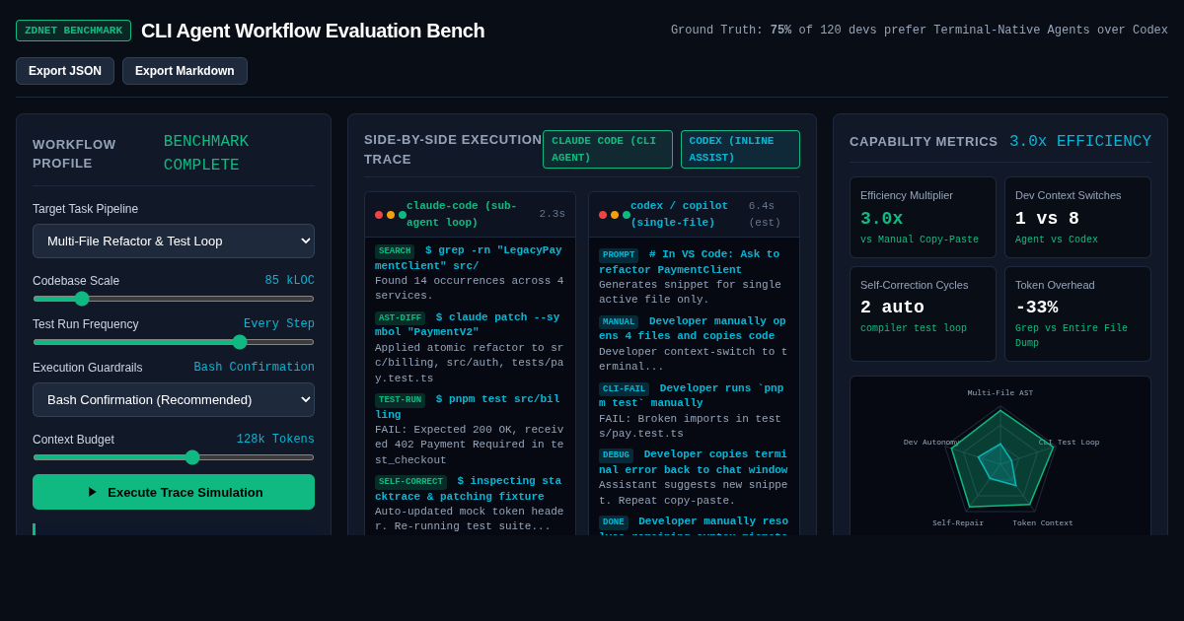Click the Token Context radar label
Screen dimensions: 1184x621
point(1043,522)
